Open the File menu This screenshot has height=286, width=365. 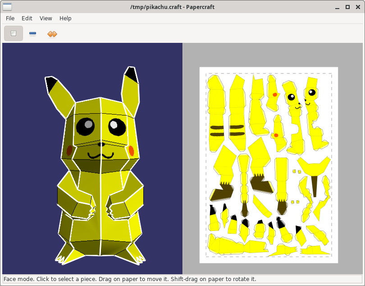(x=10, y=18)
